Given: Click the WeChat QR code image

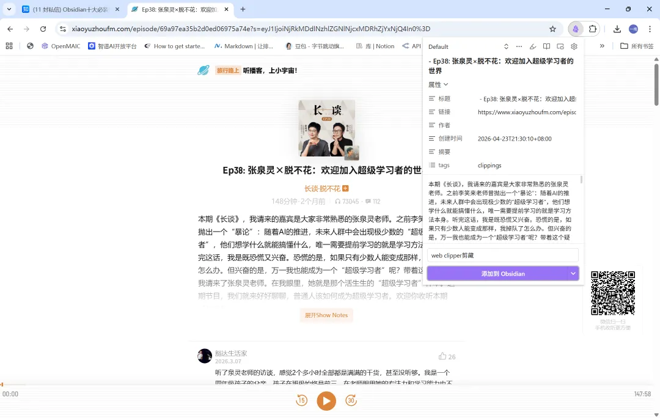Looking at the screenshot, I should [613, 293].
